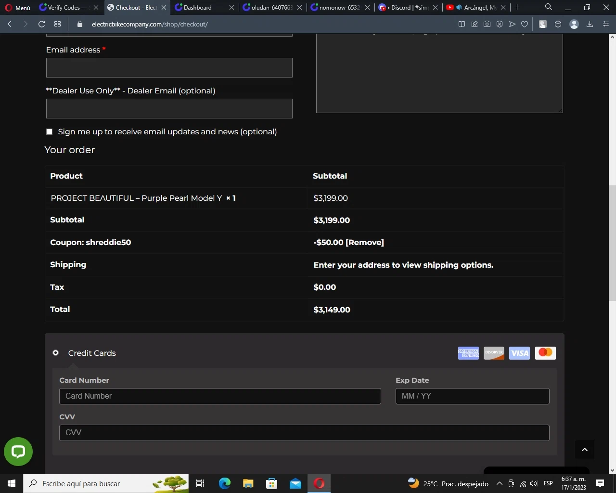Open Easy Setup sliders icon

(x=606, y=24)
